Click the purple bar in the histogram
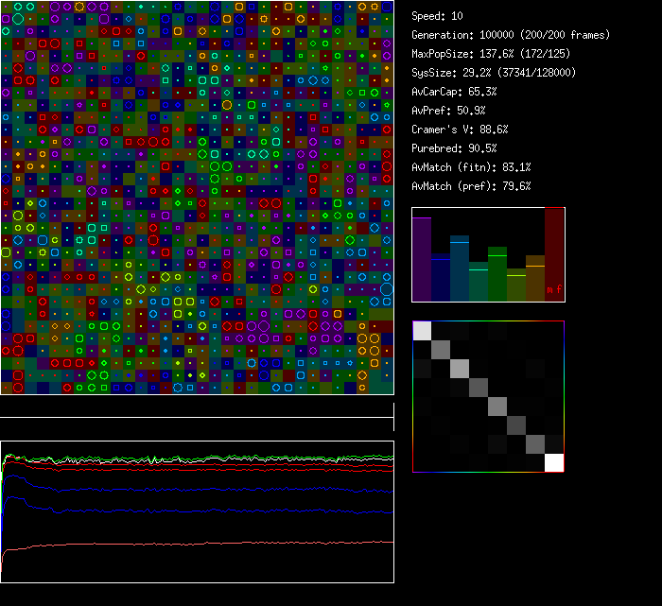 [x=422, y=258]
